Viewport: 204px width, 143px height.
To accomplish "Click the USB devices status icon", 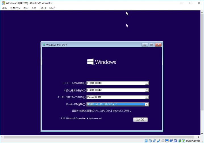I will click(159, 141).
